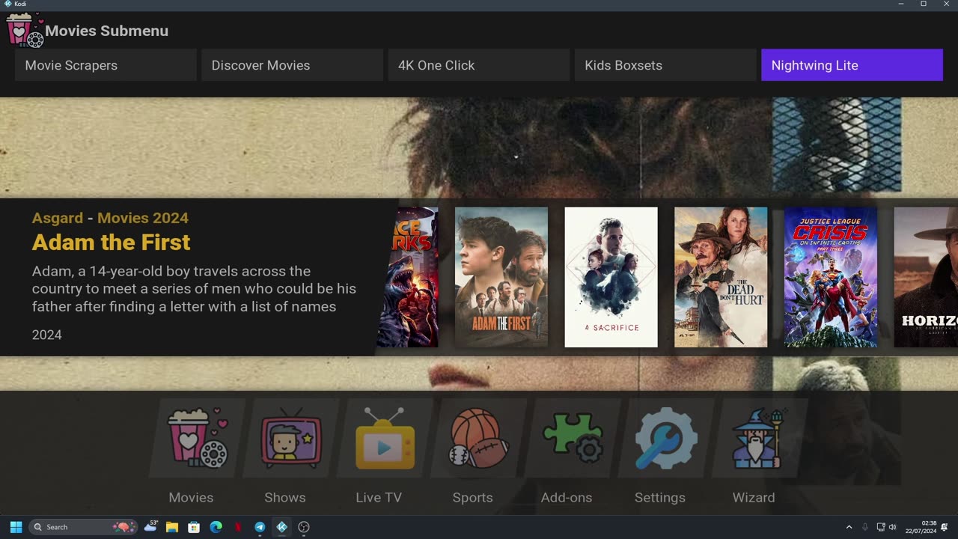The image size is (958, 539).
Task: Select the Kids Boxsets submenu item
Action: pos(665,65)
